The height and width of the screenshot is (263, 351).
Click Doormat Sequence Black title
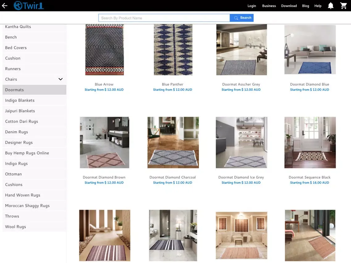(x=310, y=177)
